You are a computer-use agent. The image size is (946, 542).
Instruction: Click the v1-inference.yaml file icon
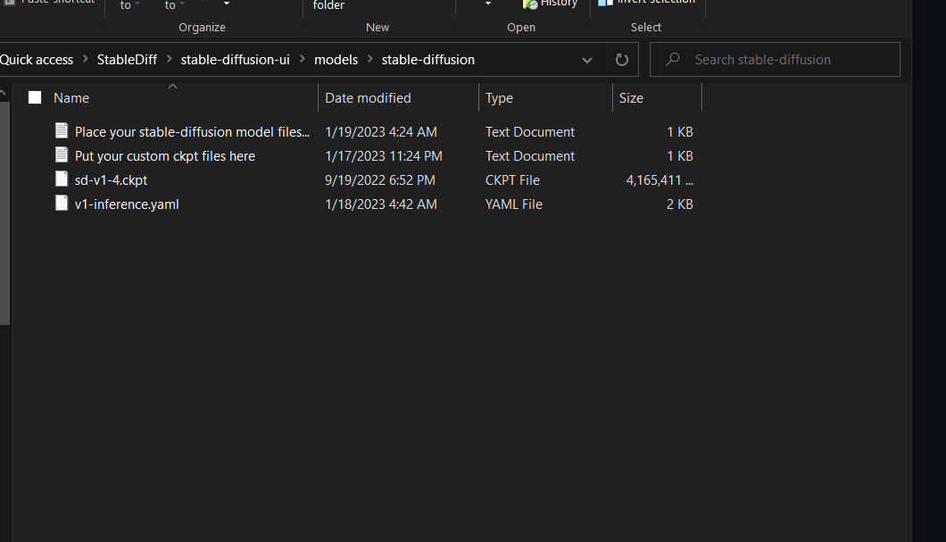61,204
